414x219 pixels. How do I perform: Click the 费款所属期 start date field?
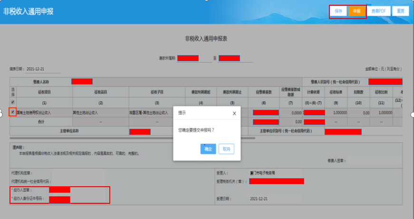tap(194, 58)
